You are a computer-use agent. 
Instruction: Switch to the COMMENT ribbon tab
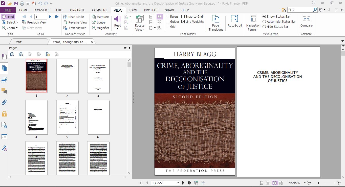pyautogui.click(x=100, y=10)
